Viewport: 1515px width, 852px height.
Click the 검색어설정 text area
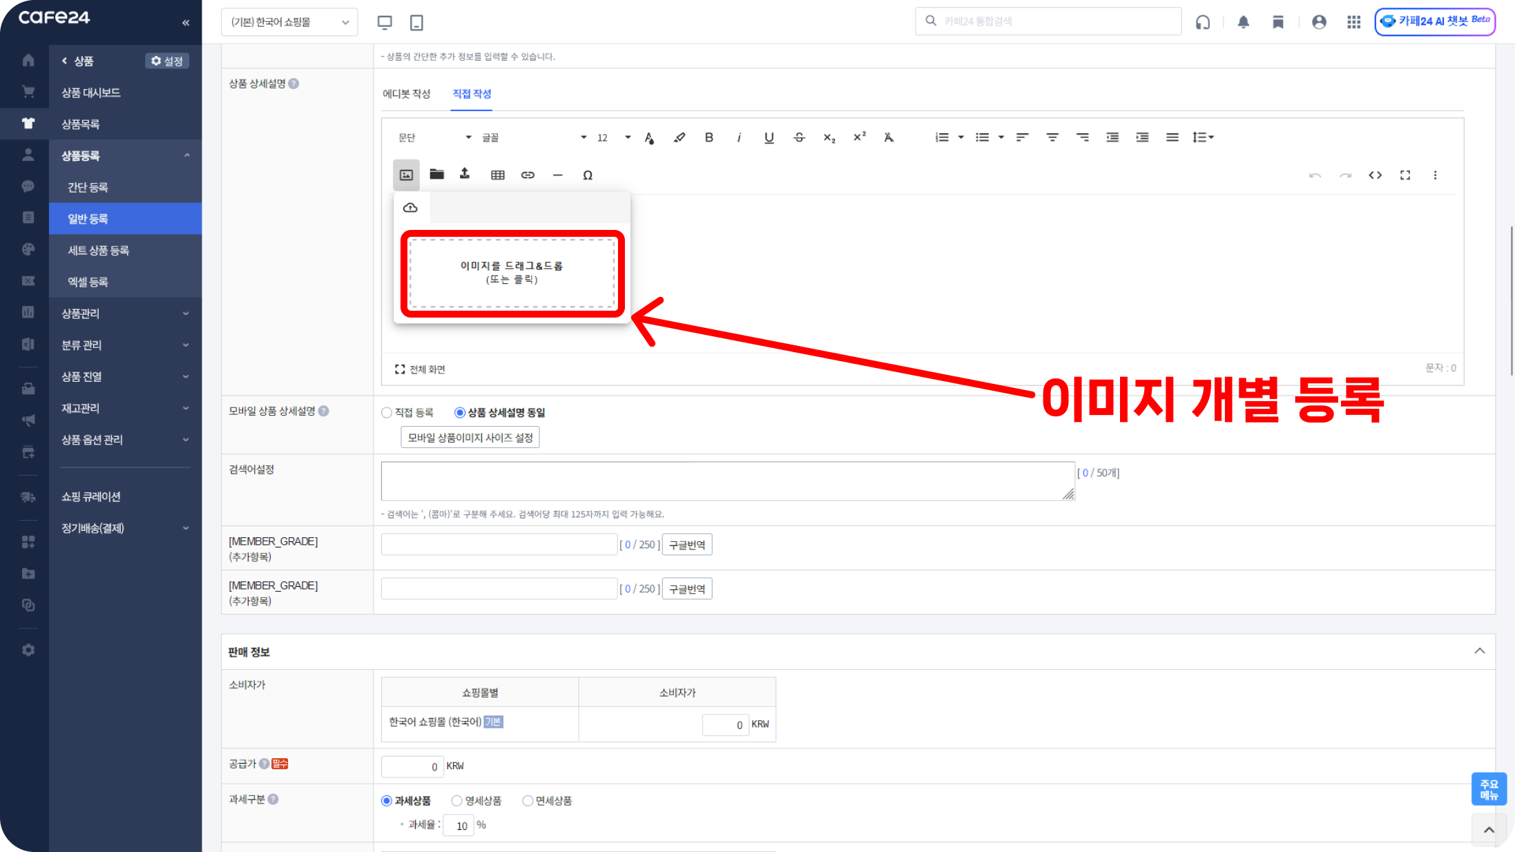727,481
